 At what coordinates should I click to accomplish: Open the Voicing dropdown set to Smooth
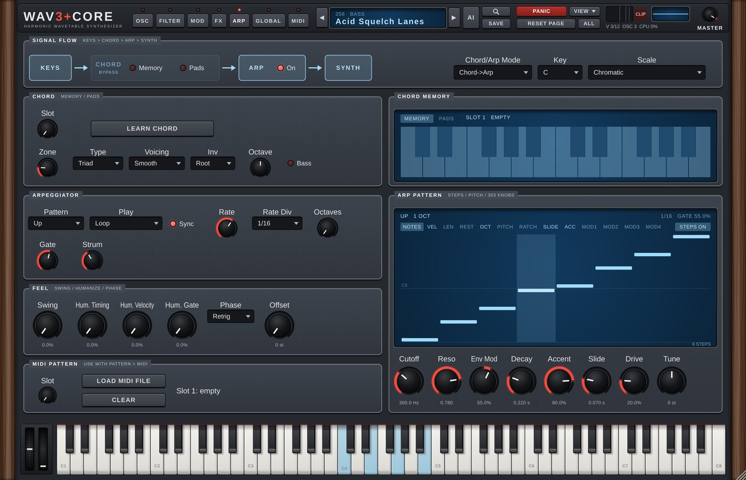[156, 163]
